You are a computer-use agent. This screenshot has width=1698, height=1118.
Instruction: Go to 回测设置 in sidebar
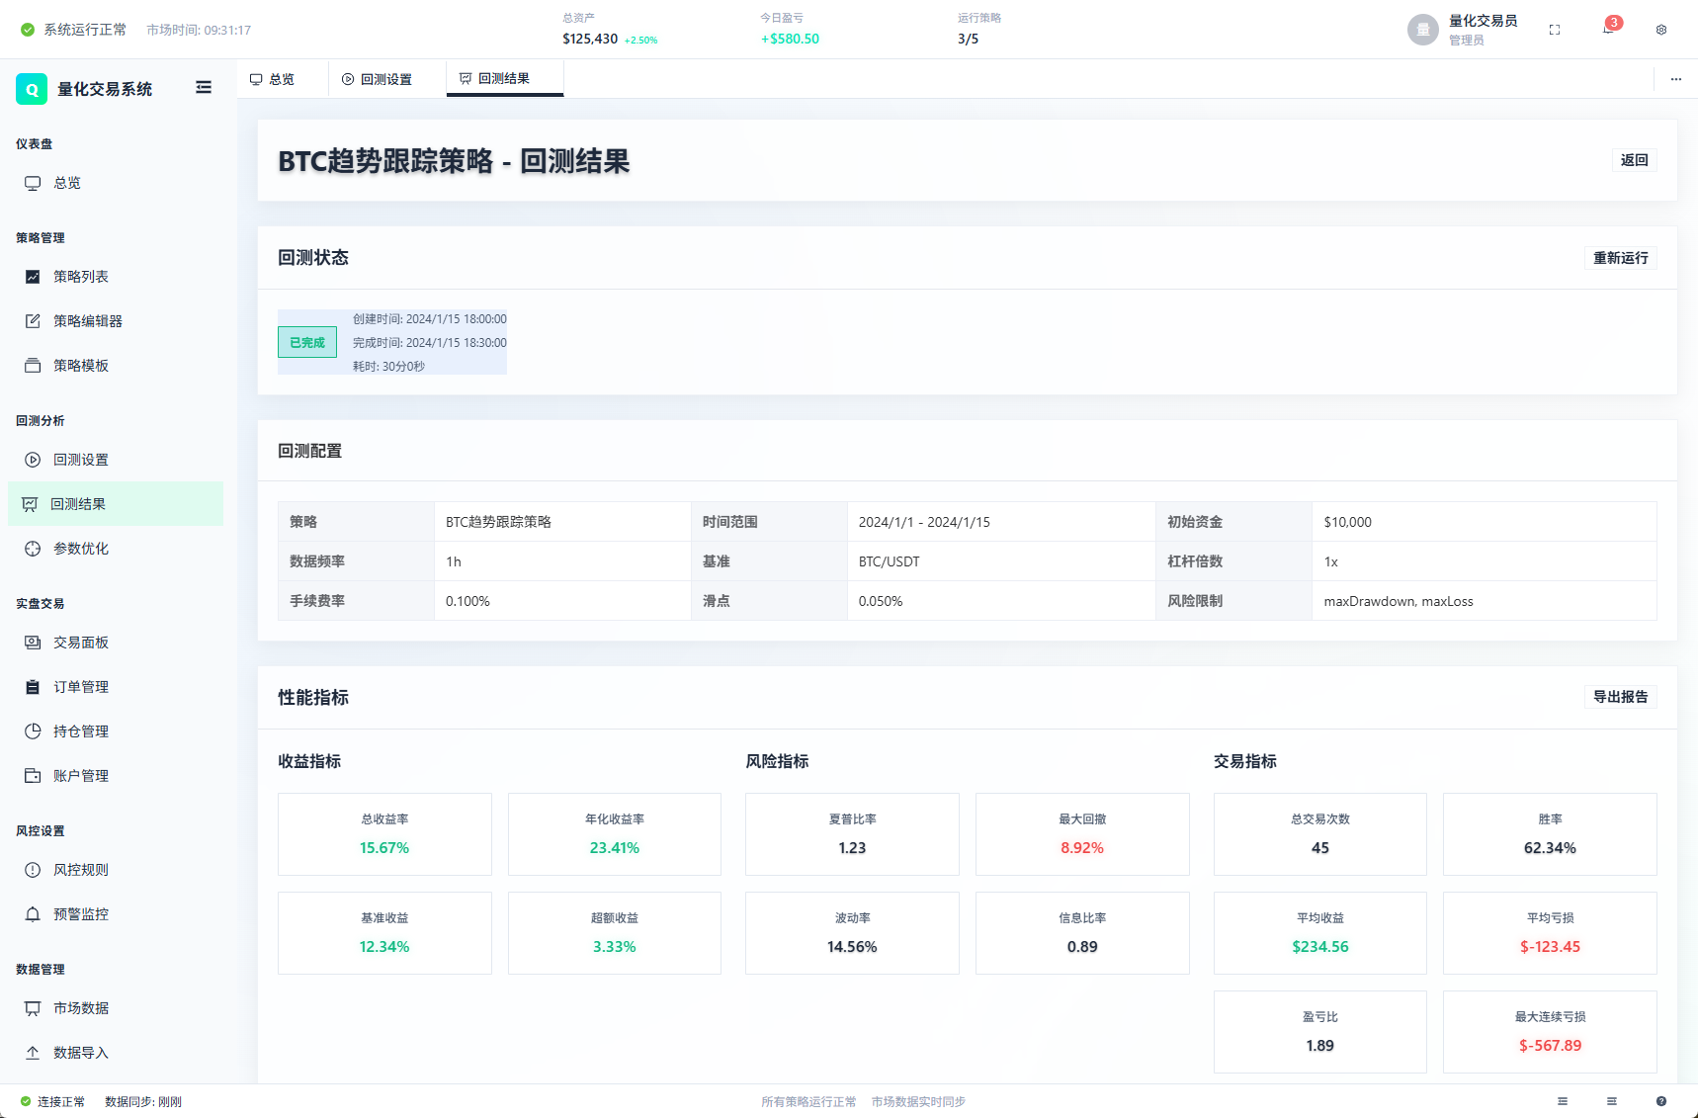pyautogui.click(x=116, y=460)
